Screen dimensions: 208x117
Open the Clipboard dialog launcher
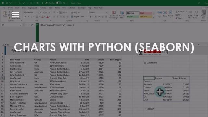pyautogui.click(x=22, y=21)
